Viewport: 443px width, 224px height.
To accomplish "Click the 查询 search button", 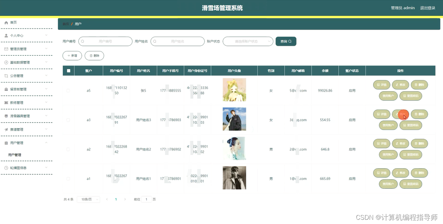I will pyautogui.click(x=286, y=41).
